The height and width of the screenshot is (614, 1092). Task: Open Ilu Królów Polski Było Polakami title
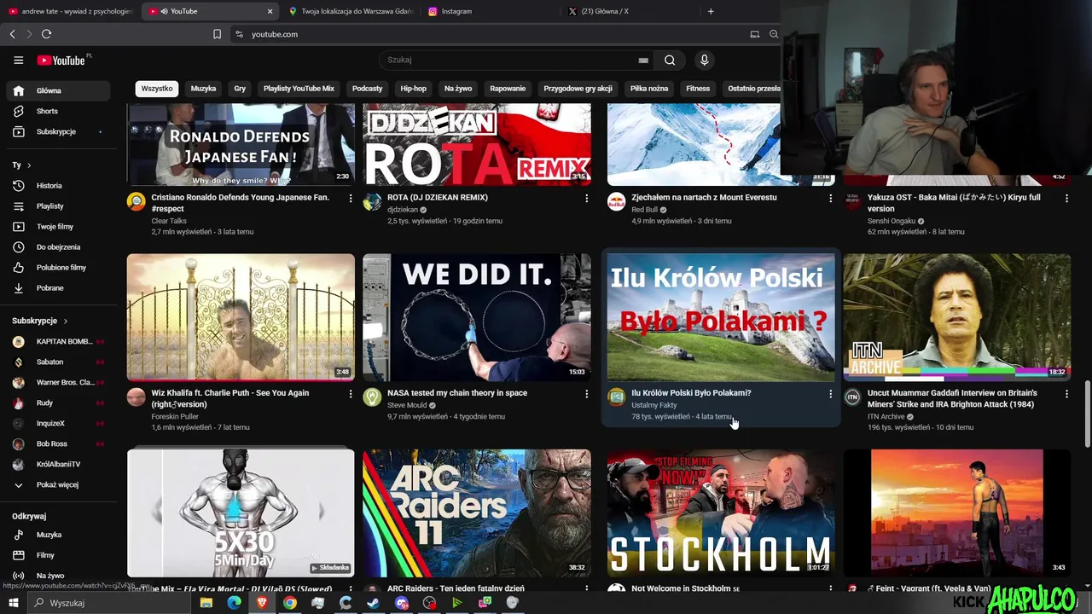(x=691, y=393)
